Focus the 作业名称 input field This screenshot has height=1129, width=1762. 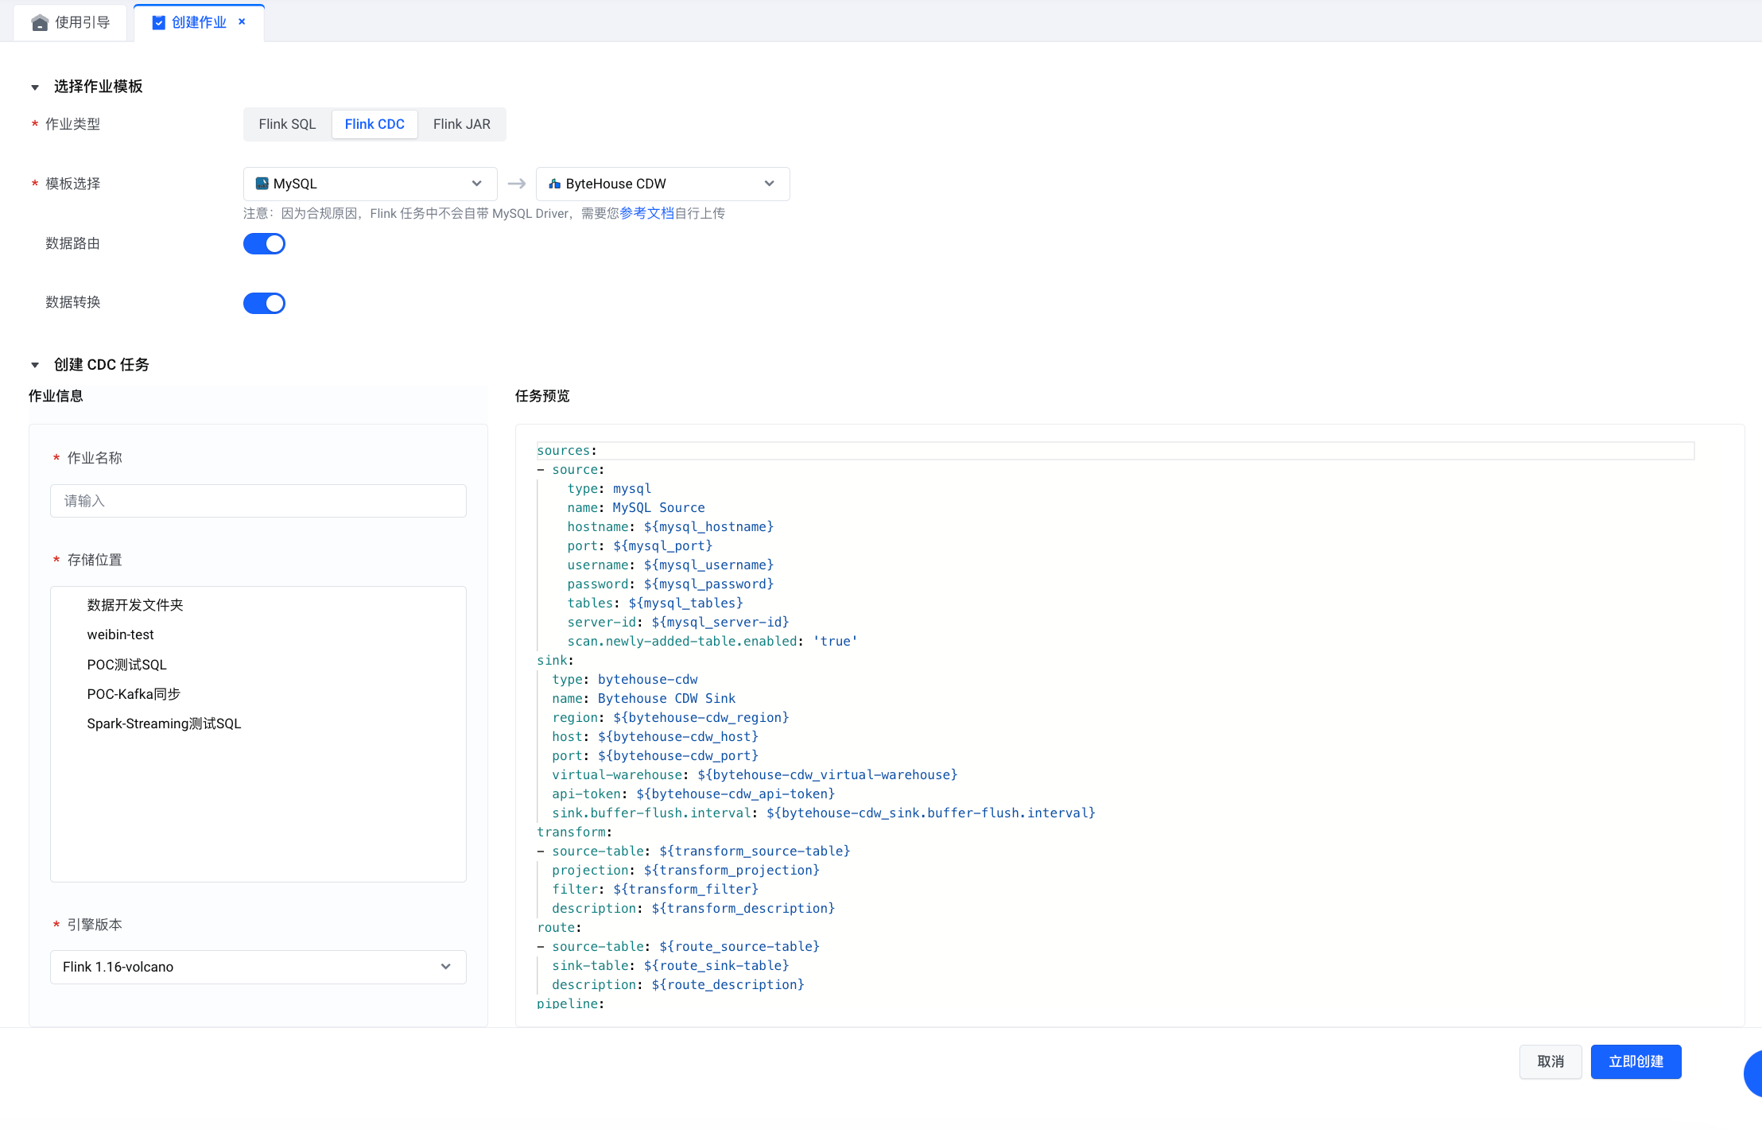(258, 501)
